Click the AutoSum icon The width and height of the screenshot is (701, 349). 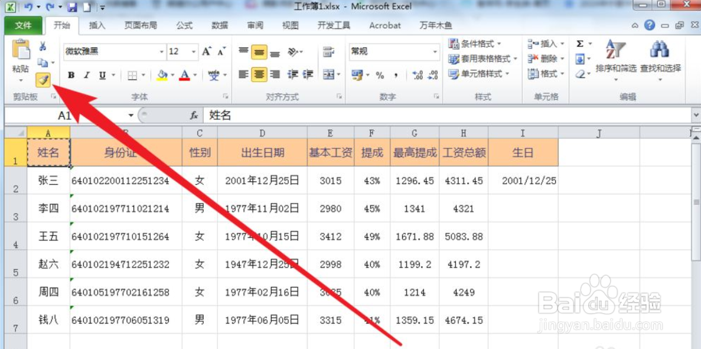(x=580, y=43)
